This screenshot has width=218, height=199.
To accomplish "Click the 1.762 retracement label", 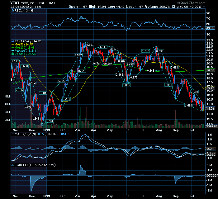I will [x=145, y=51].
